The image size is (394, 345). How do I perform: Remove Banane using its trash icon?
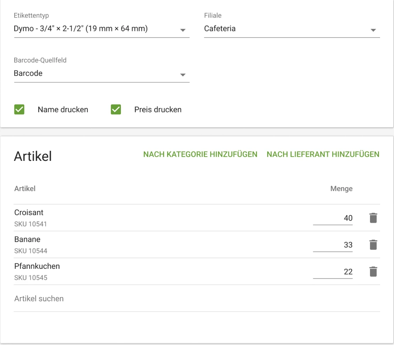tap(373, 245)
